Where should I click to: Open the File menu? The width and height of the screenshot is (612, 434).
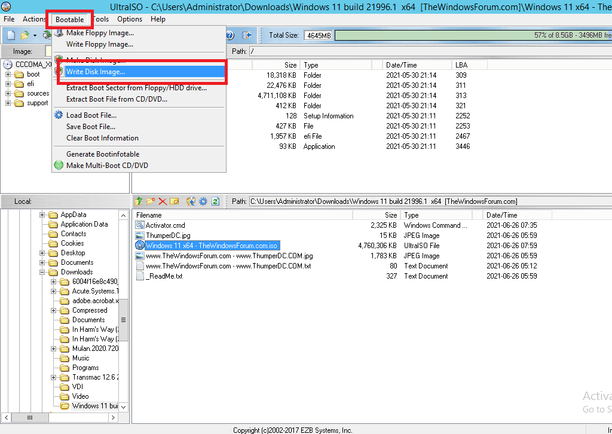click(x=9, y=19)
